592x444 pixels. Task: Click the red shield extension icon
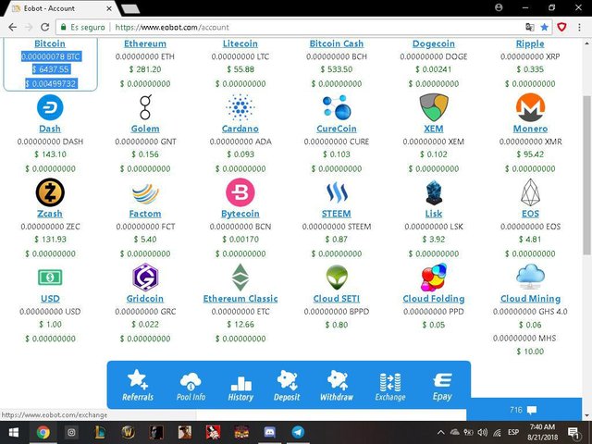(561, 27)
